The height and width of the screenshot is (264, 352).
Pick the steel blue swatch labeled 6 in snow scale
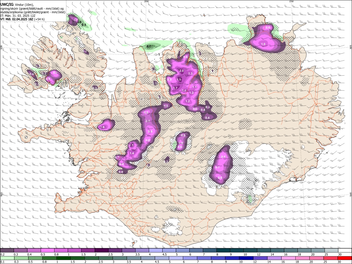196,250
